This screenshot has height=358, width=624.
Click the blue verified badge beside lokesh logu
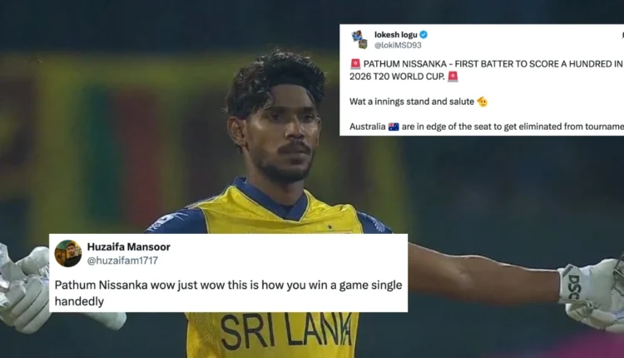[423, 35]
